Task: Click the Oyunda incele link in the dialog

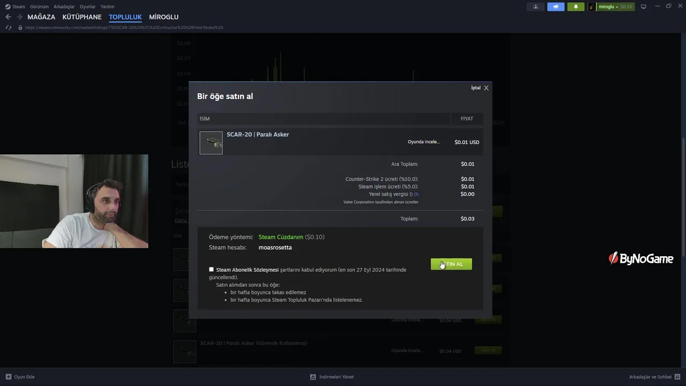Action: 423,142
